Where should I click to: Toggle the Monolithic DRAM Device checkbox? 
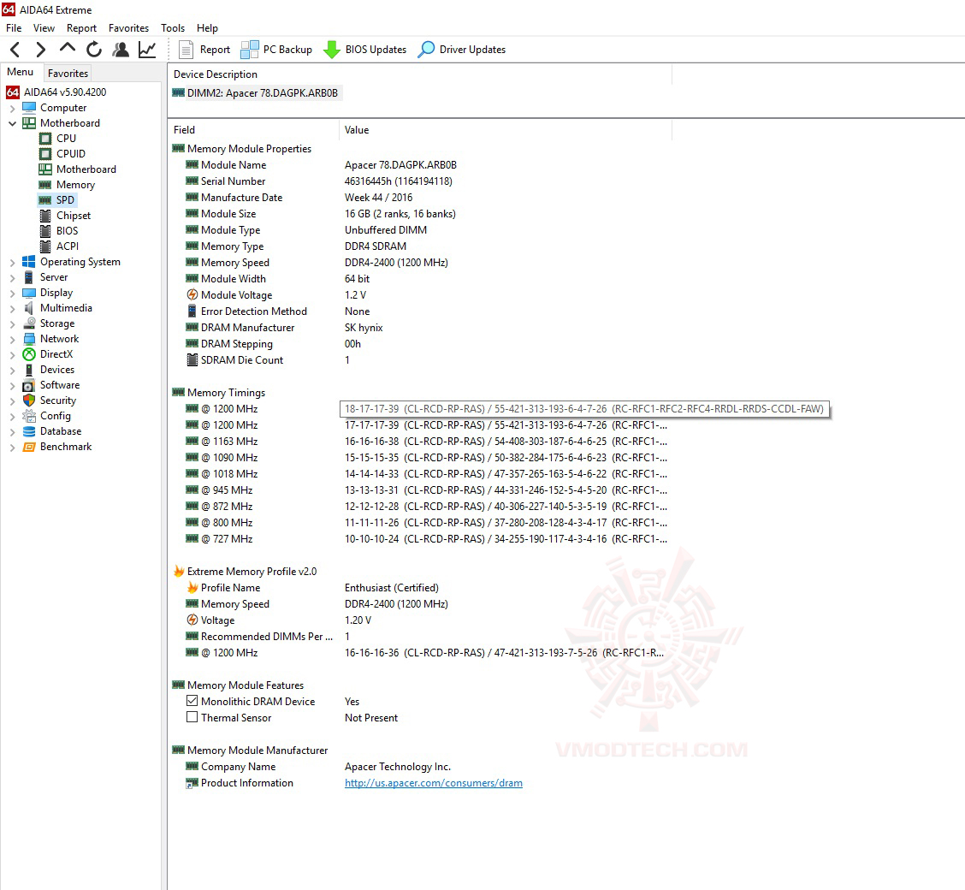pyautogui.click(x=192, y=701)
